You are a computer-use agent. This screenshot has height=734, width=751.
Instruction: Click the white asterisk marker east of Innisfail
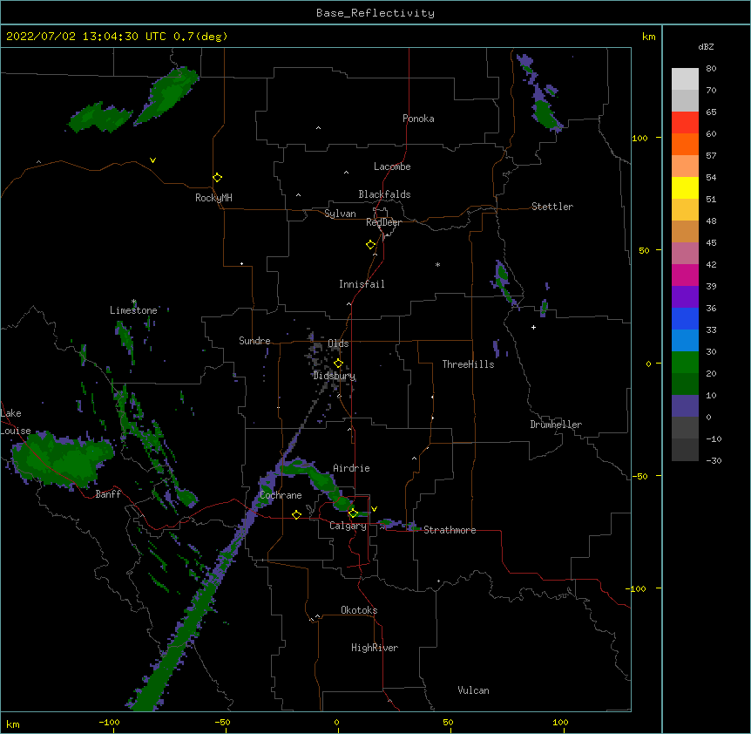437,264
